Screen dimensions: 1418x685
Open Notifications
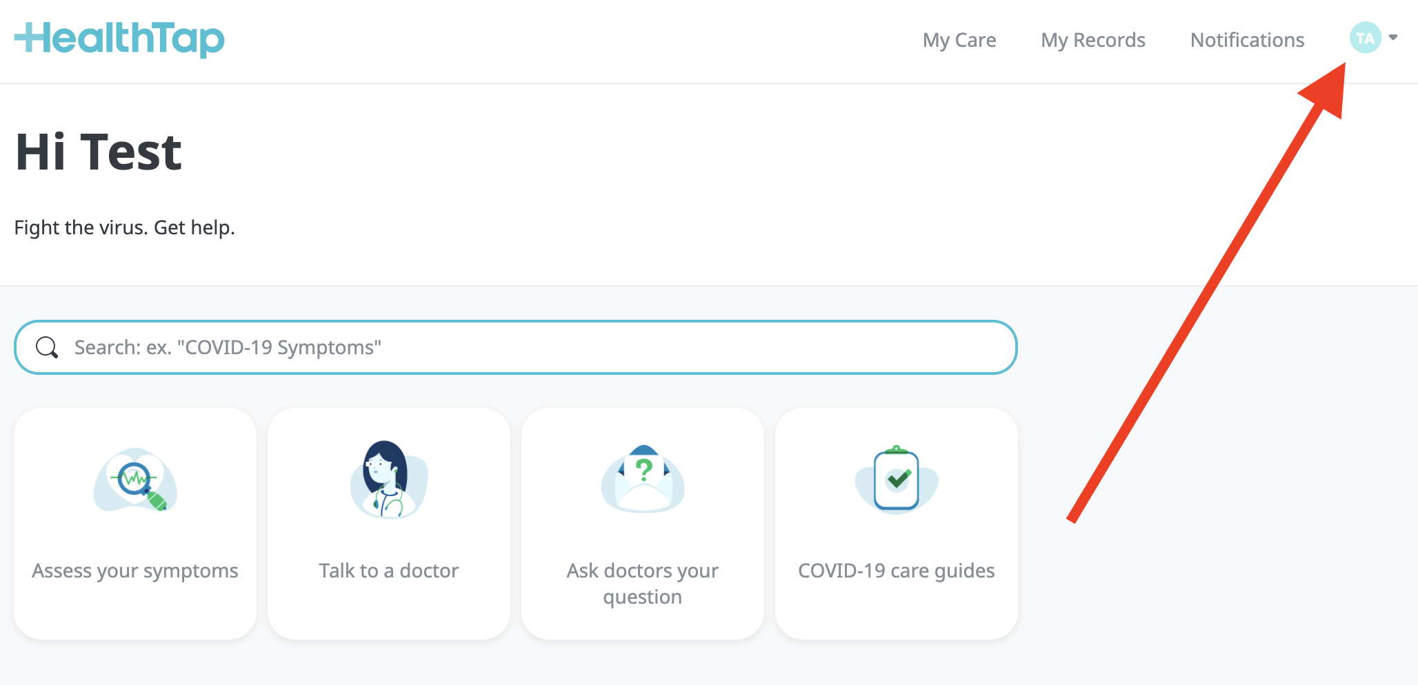[1247, 40]
